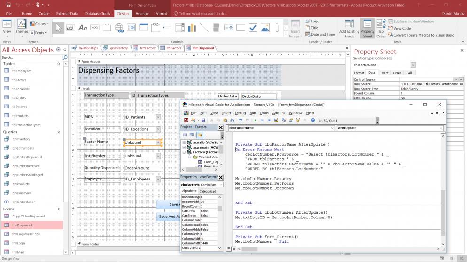Pick the Chart control icon
The width and height of the screenshot is (467, 262).
(x=192, y=28)
